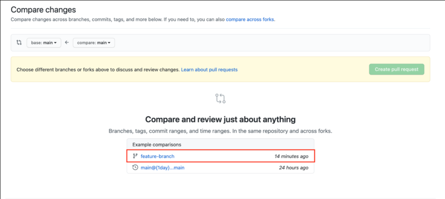Click the compare arrows icon beside base selector
The width and height of the screenshot is (445, 199).
[x=19, y=42]
